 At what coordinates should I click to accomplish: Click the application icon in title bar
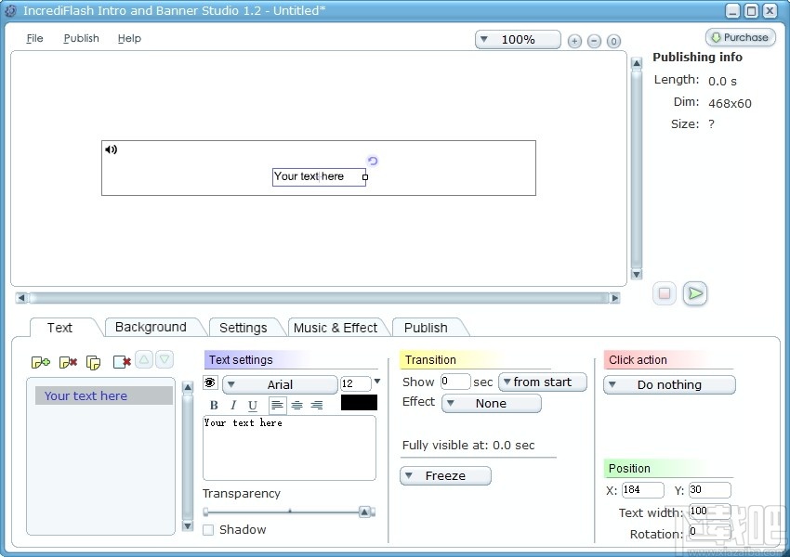10,10
